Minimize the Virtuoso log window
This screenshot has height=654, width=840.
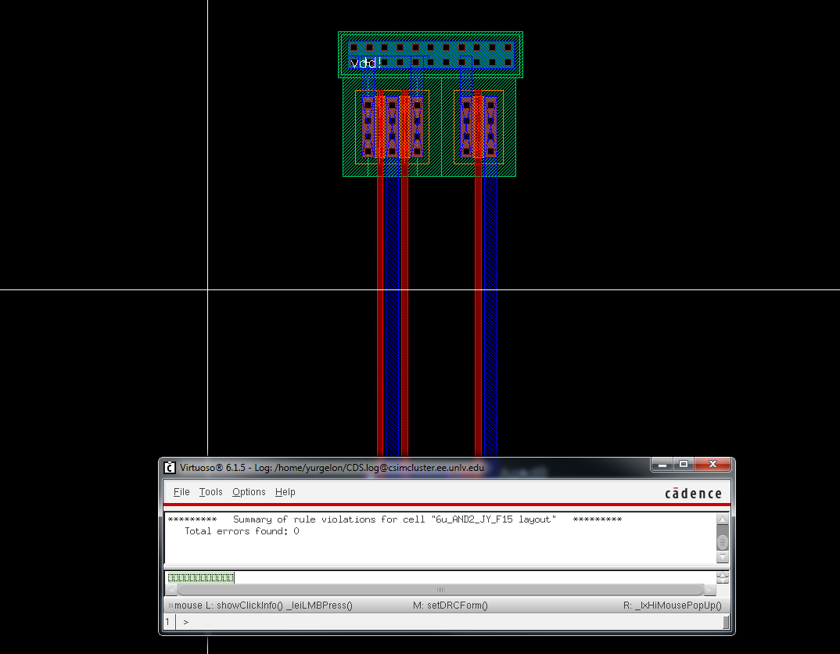click(x=662, y=465)
